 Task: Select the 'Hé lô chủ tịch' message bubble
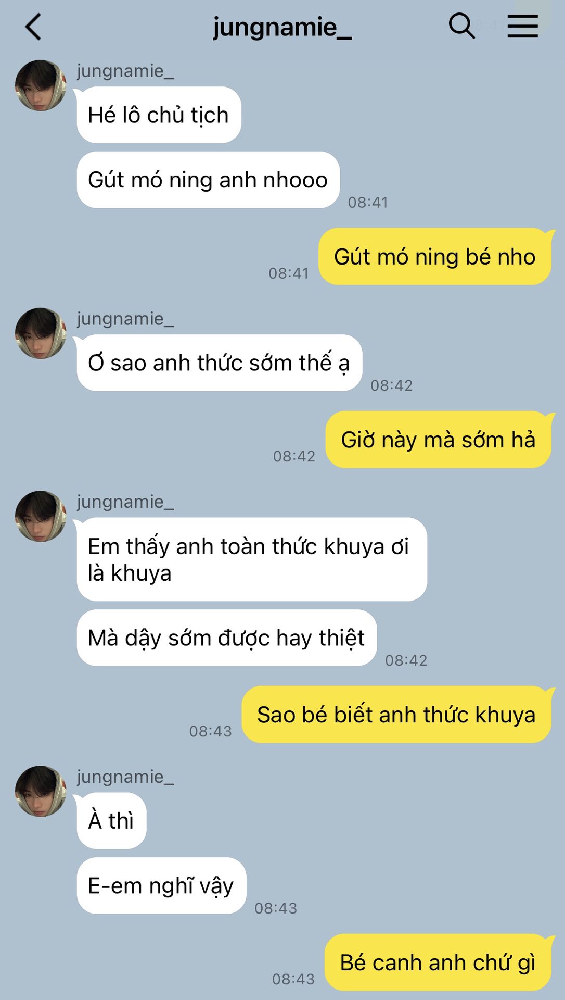coord(159,115)
